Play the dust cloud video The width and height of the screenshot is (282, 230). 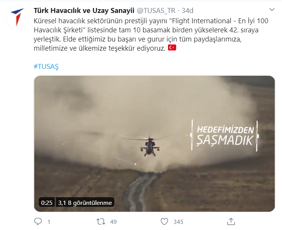pyautogui.click(x=154, y=144)
